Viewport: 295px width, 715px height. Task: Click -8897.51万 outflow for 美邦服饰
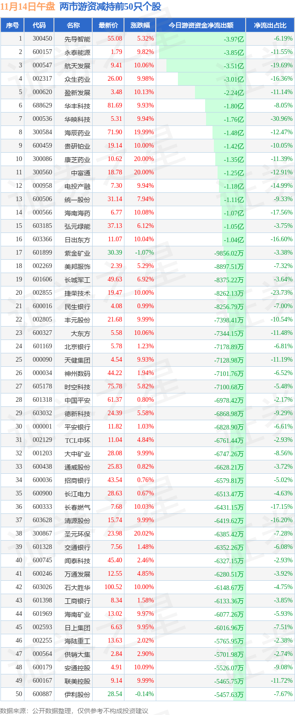pyautogui.click(x=229, y=267)
